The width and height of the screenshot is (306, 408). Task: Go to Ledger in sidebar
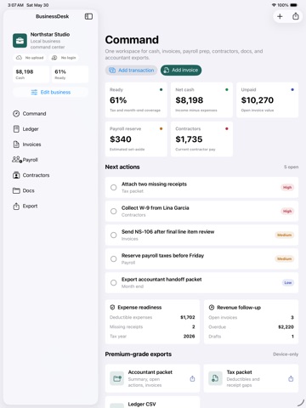point(50,129)
